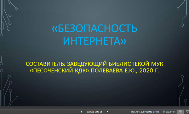
Task: Click the «БЕЗОПАСНОСТЬ title line
Action: (x=94, y=28)
